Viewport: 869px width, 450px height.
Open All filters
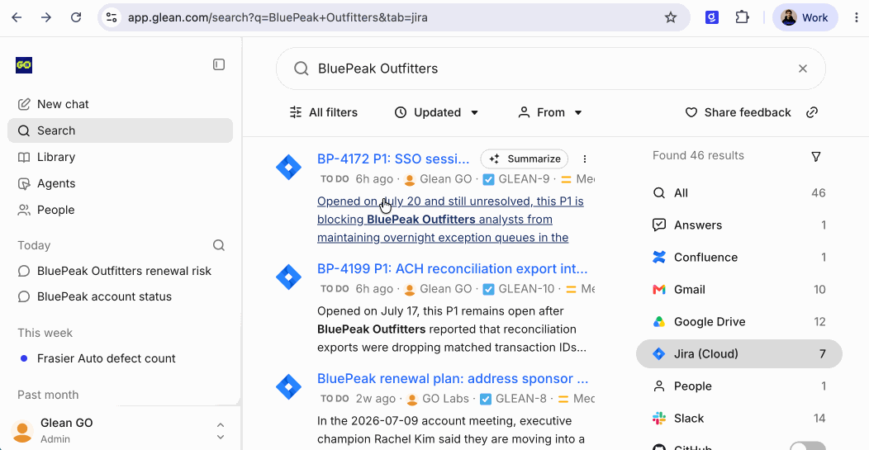pyautogui.click(x=324, y=112)
